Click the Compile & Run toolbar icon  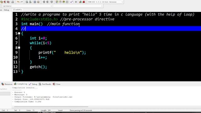tap(63, 2)
